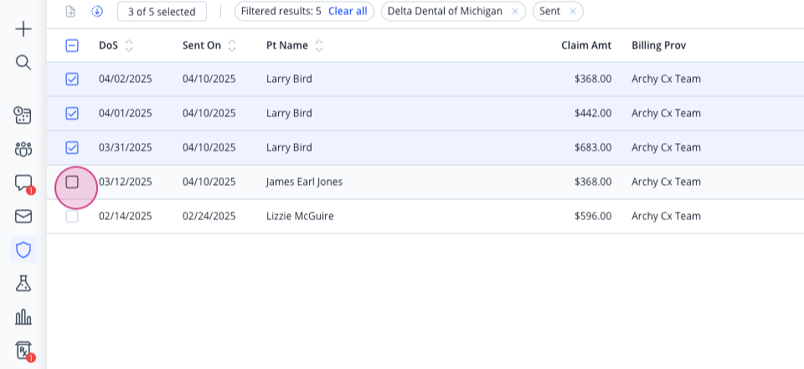Open the Rx prescriptions icon
Image resolution: width=804 pixels, height=369 pixels.
click(x=23, y=350)
